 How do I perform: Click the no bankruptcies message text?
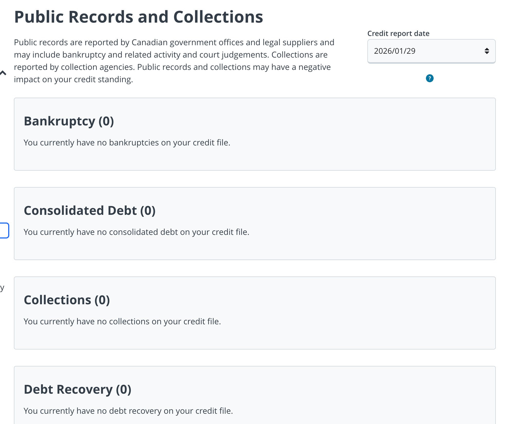(127, 143)
